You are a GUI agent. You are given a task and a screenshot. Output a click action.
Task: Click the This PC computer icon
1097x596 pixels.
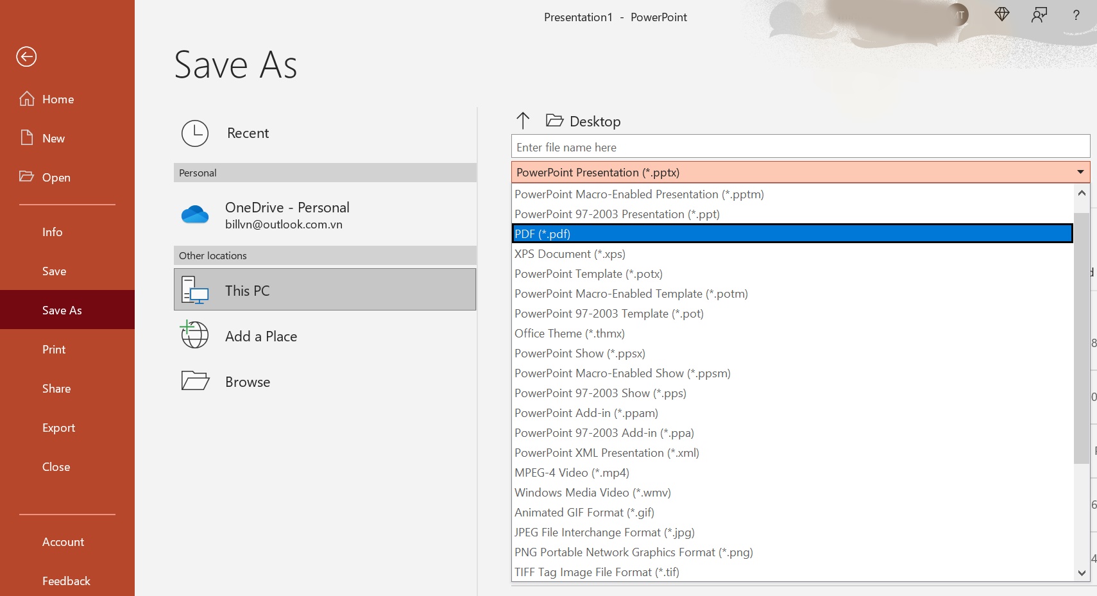coord(195,290)
